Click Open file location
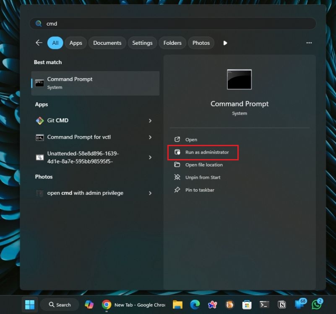Viewport: 336px width, 314px height. 198,165
